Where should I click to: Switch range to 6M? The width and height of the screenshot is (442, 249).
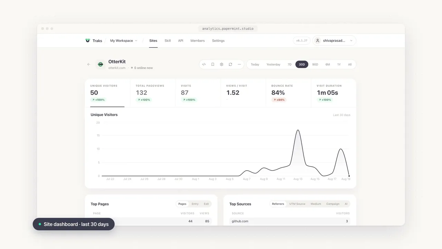(327, 64)
